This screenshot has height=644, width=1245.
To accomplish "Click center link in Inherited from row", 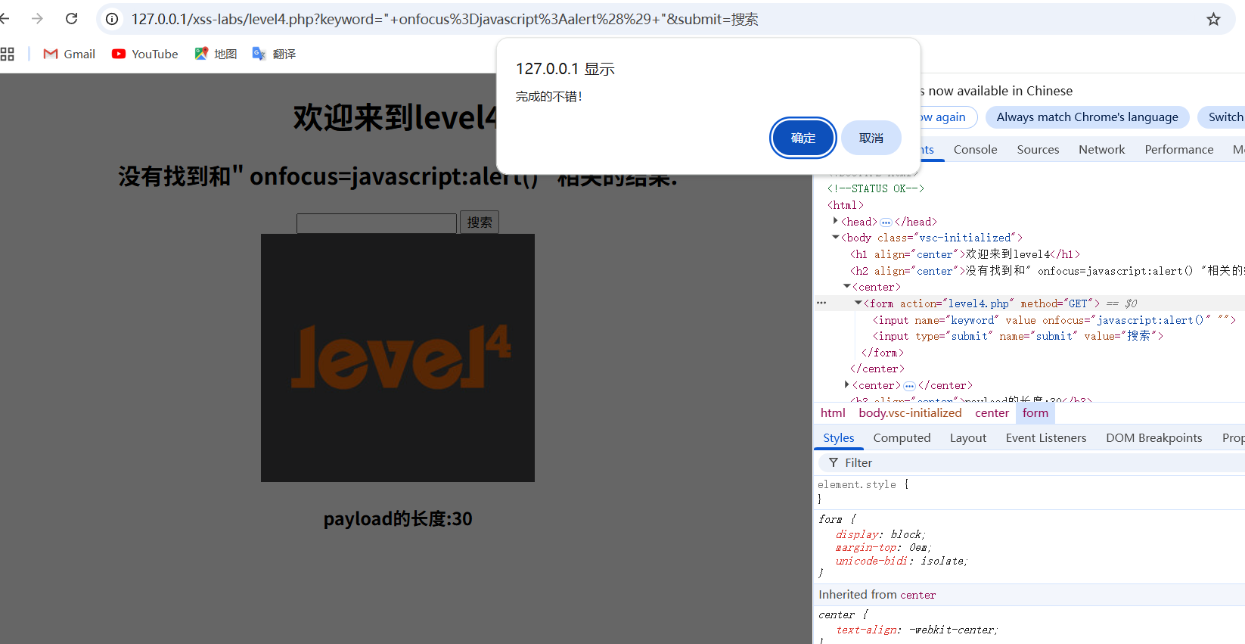I will (917, 595).
